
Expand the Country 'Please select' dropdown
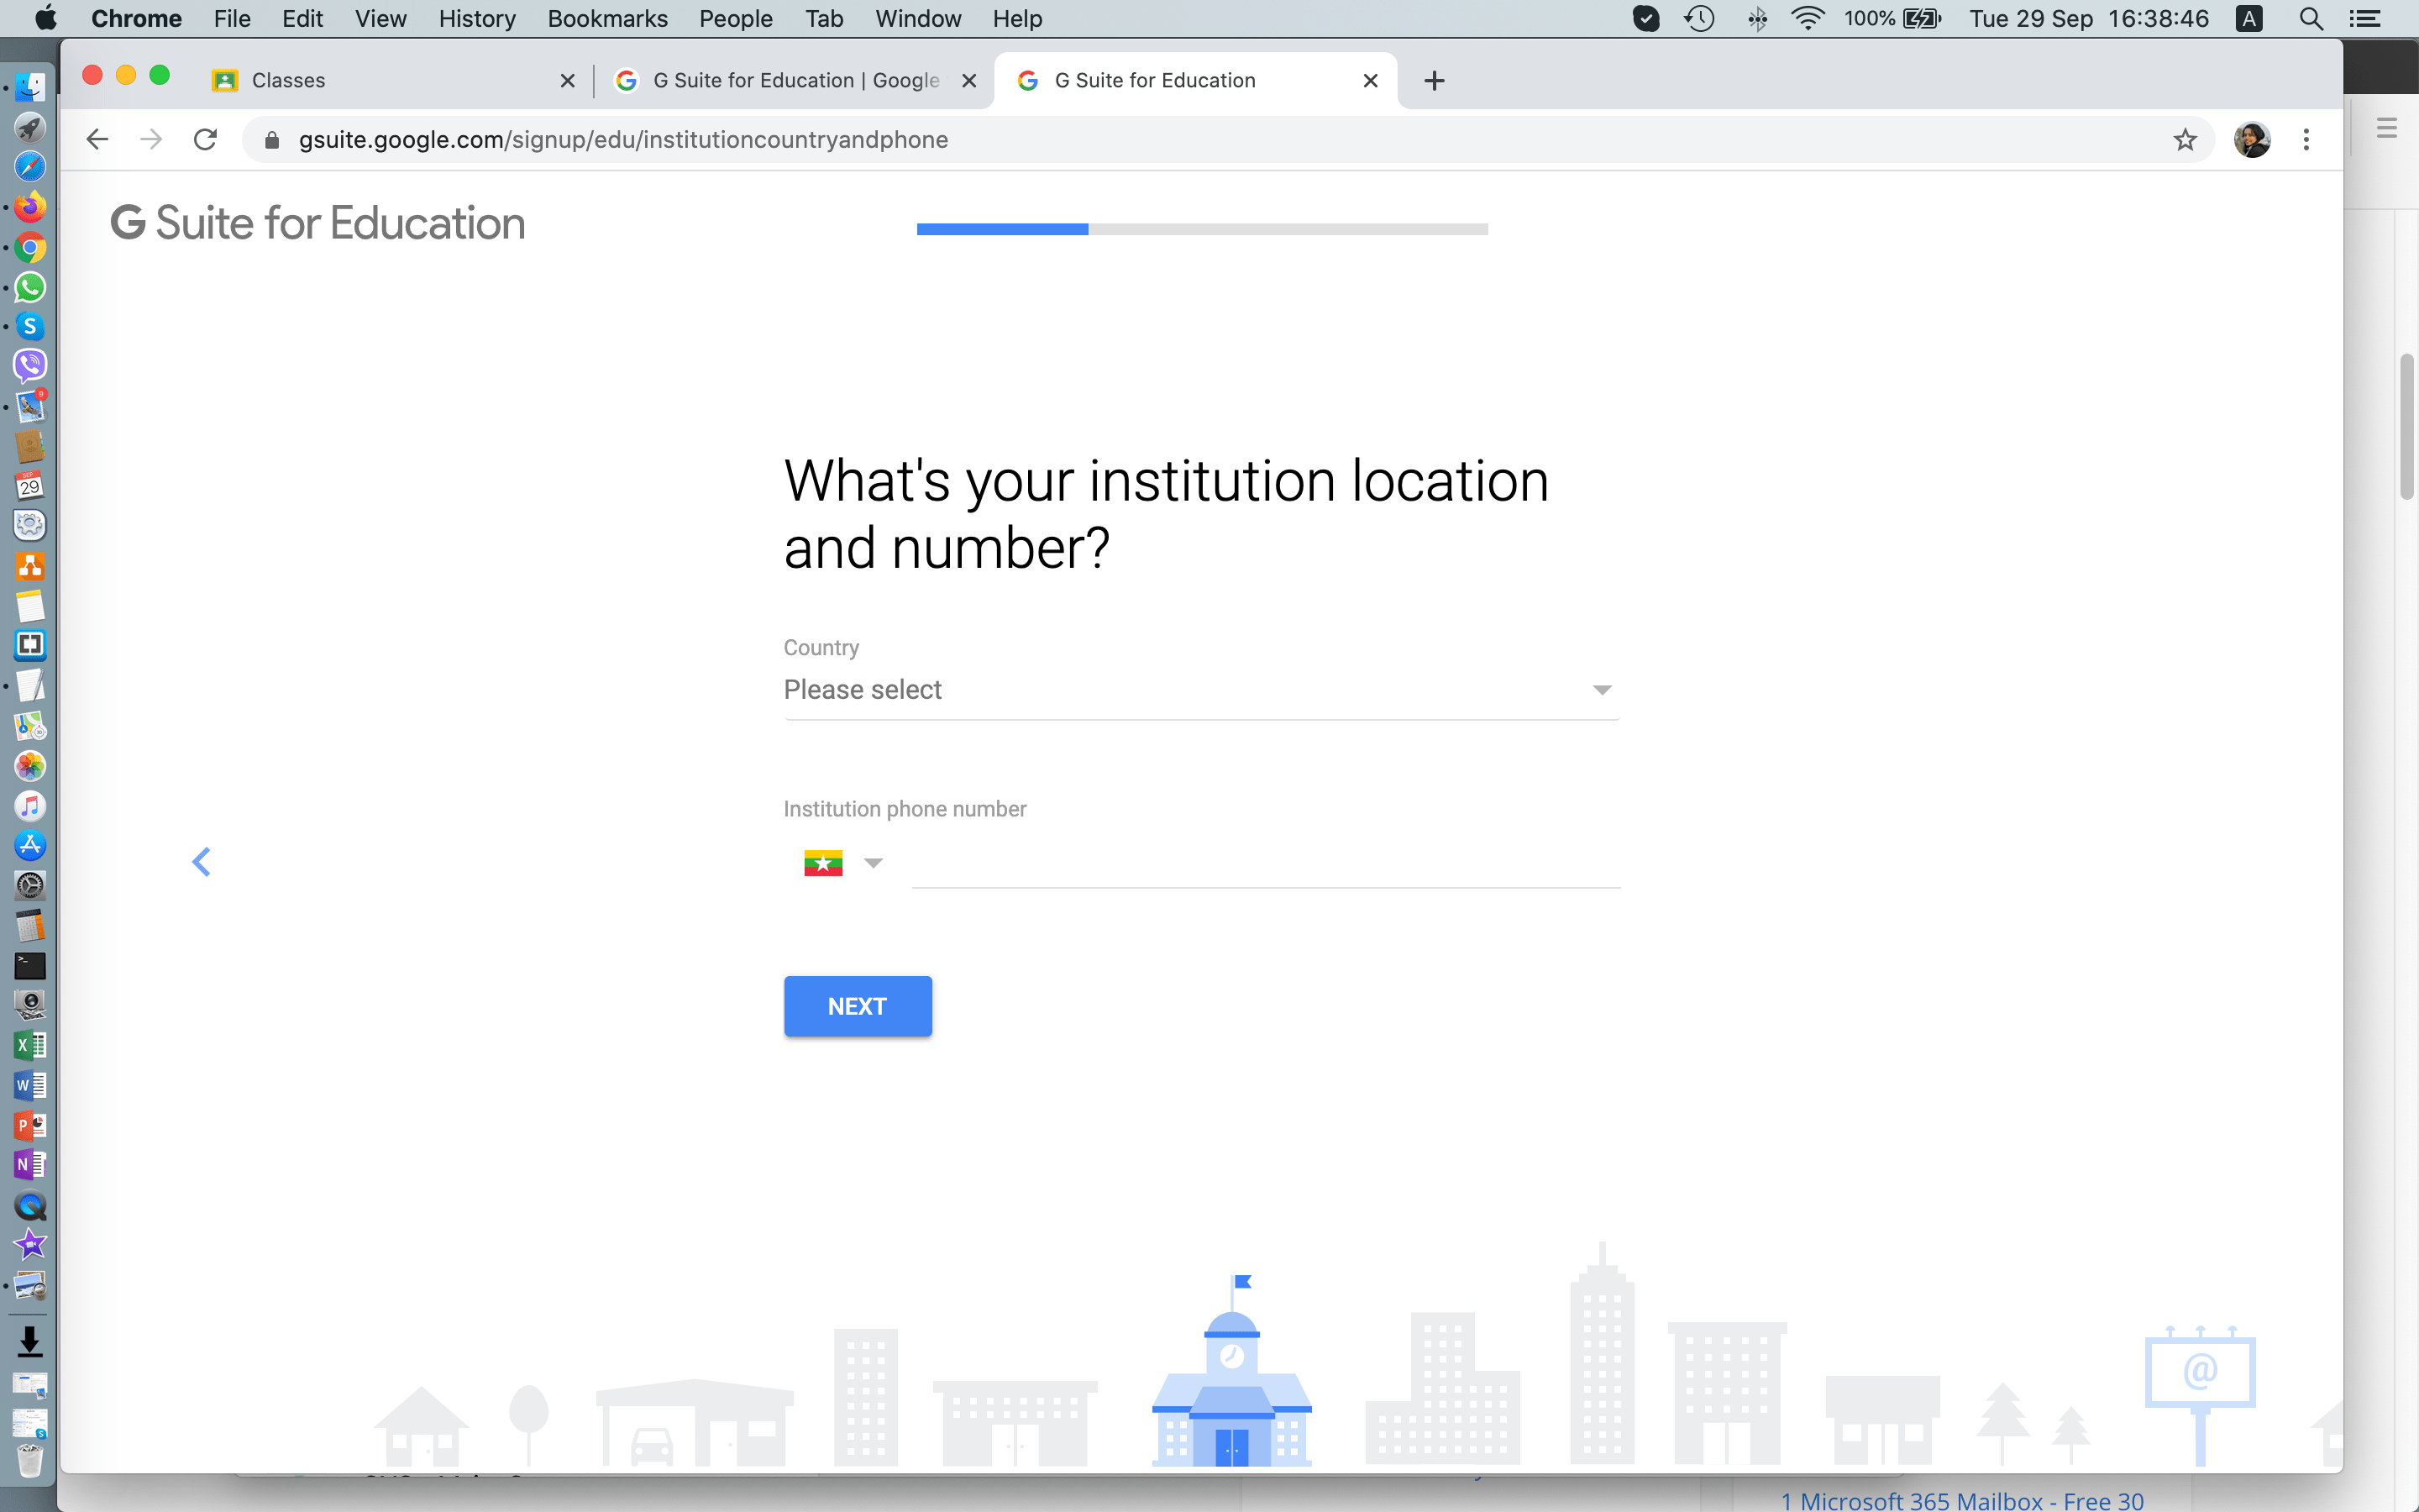click(x=1200, y=690)
